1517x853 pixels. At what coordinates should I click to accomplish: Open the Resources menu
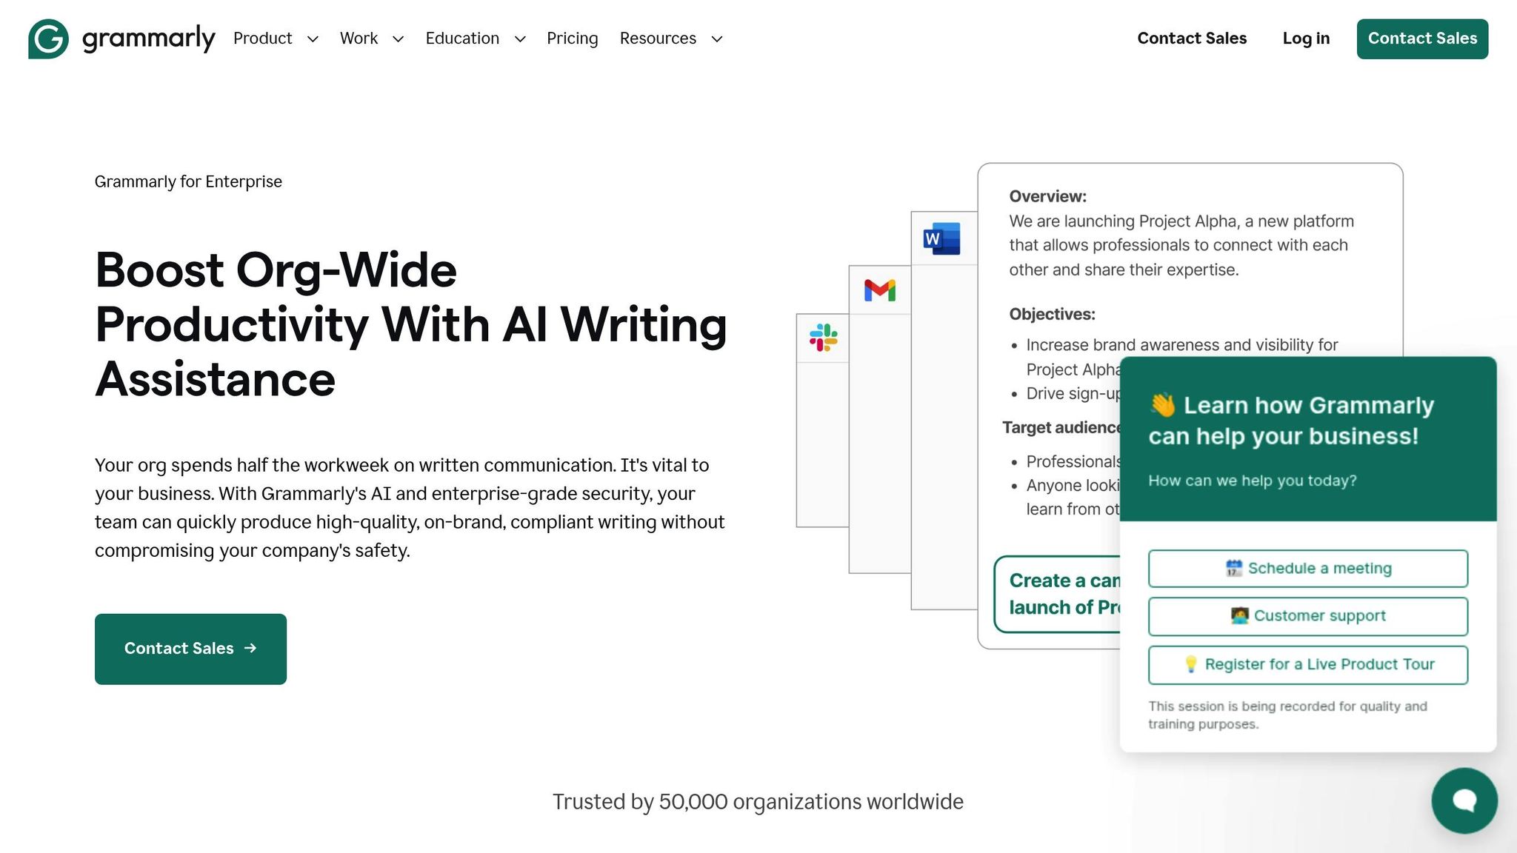[x=658, y=39]
